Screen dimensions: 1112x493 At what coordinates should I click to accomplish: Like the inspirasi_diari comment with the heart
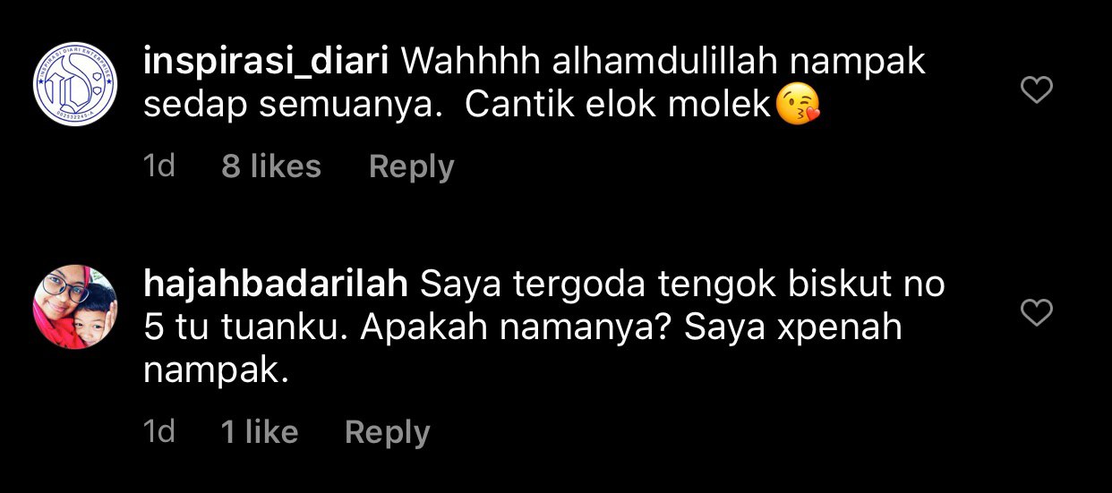(x=1037, y=90)
